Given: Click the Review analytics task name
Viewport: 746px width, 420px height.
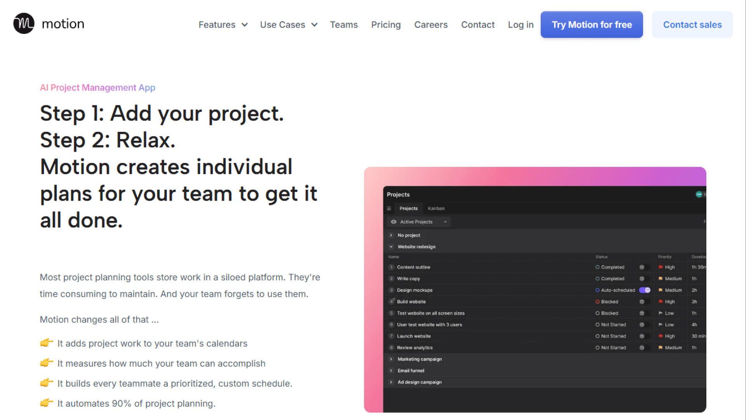Looking at the screenshot, I should click(x=415, y=348).
